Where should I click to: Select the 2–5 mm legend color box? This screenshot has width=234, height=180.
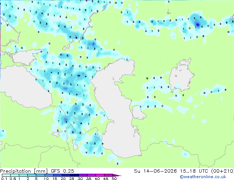point(32,175)
